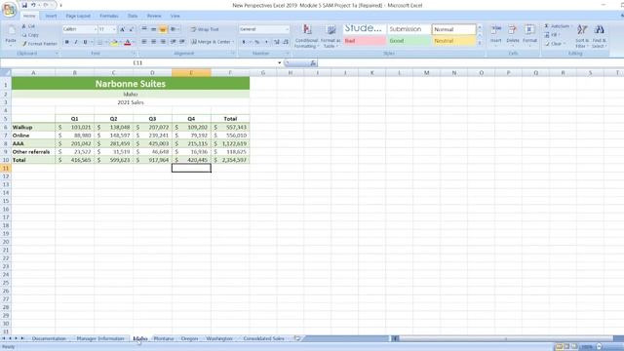Open the Office Button menu
Image resolution: width=624 pixels, height=351 pixels.
coord(9,9)
